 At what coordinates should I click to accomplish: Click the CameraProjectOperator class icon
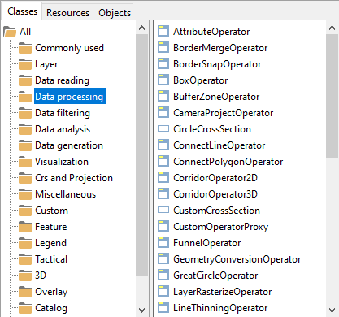pyautogui.click(x=163, y=112)
